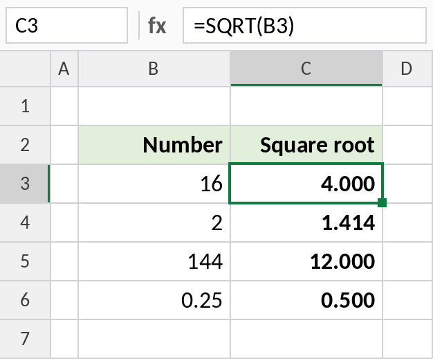Select the cell containing 4.000
This screenshot has width=433, height=359.
point(306,184)
